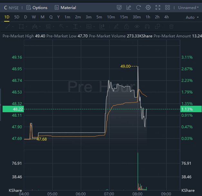
Task: Select the trend line drawing tool
Action: 8,26
